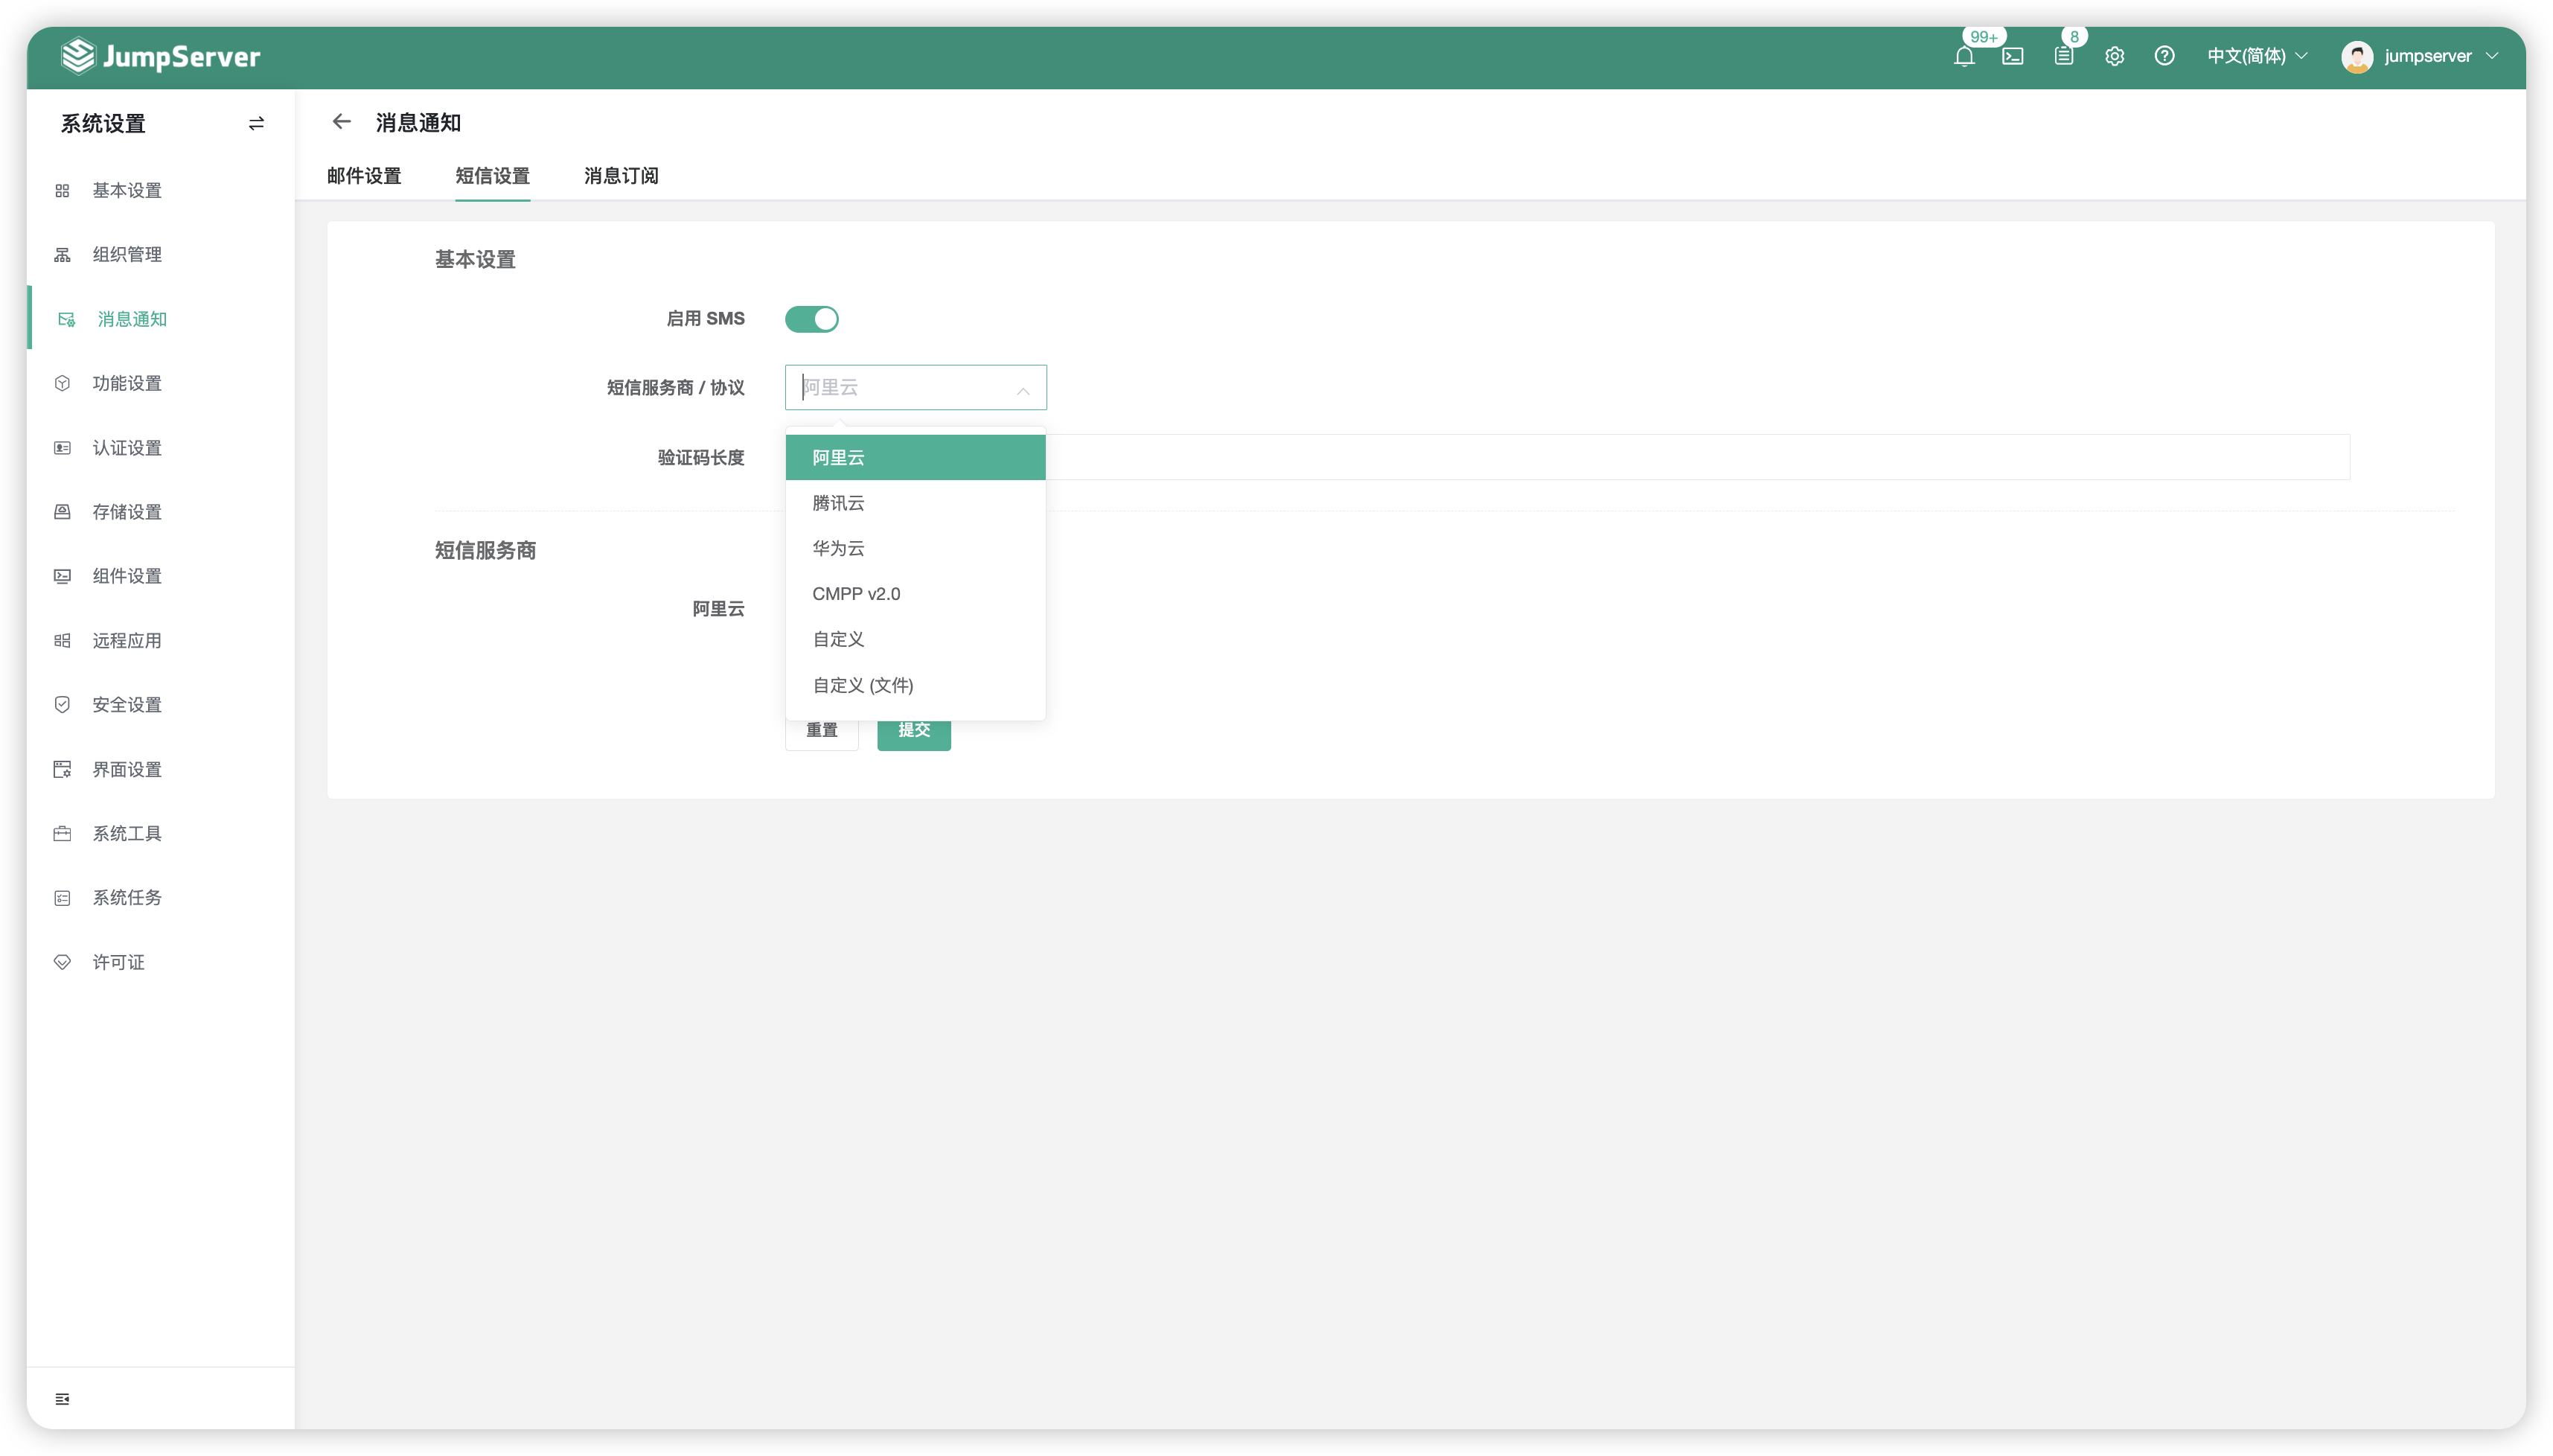
Task: Click the settings gear icon in header
Action: (x=2114, y=56)
